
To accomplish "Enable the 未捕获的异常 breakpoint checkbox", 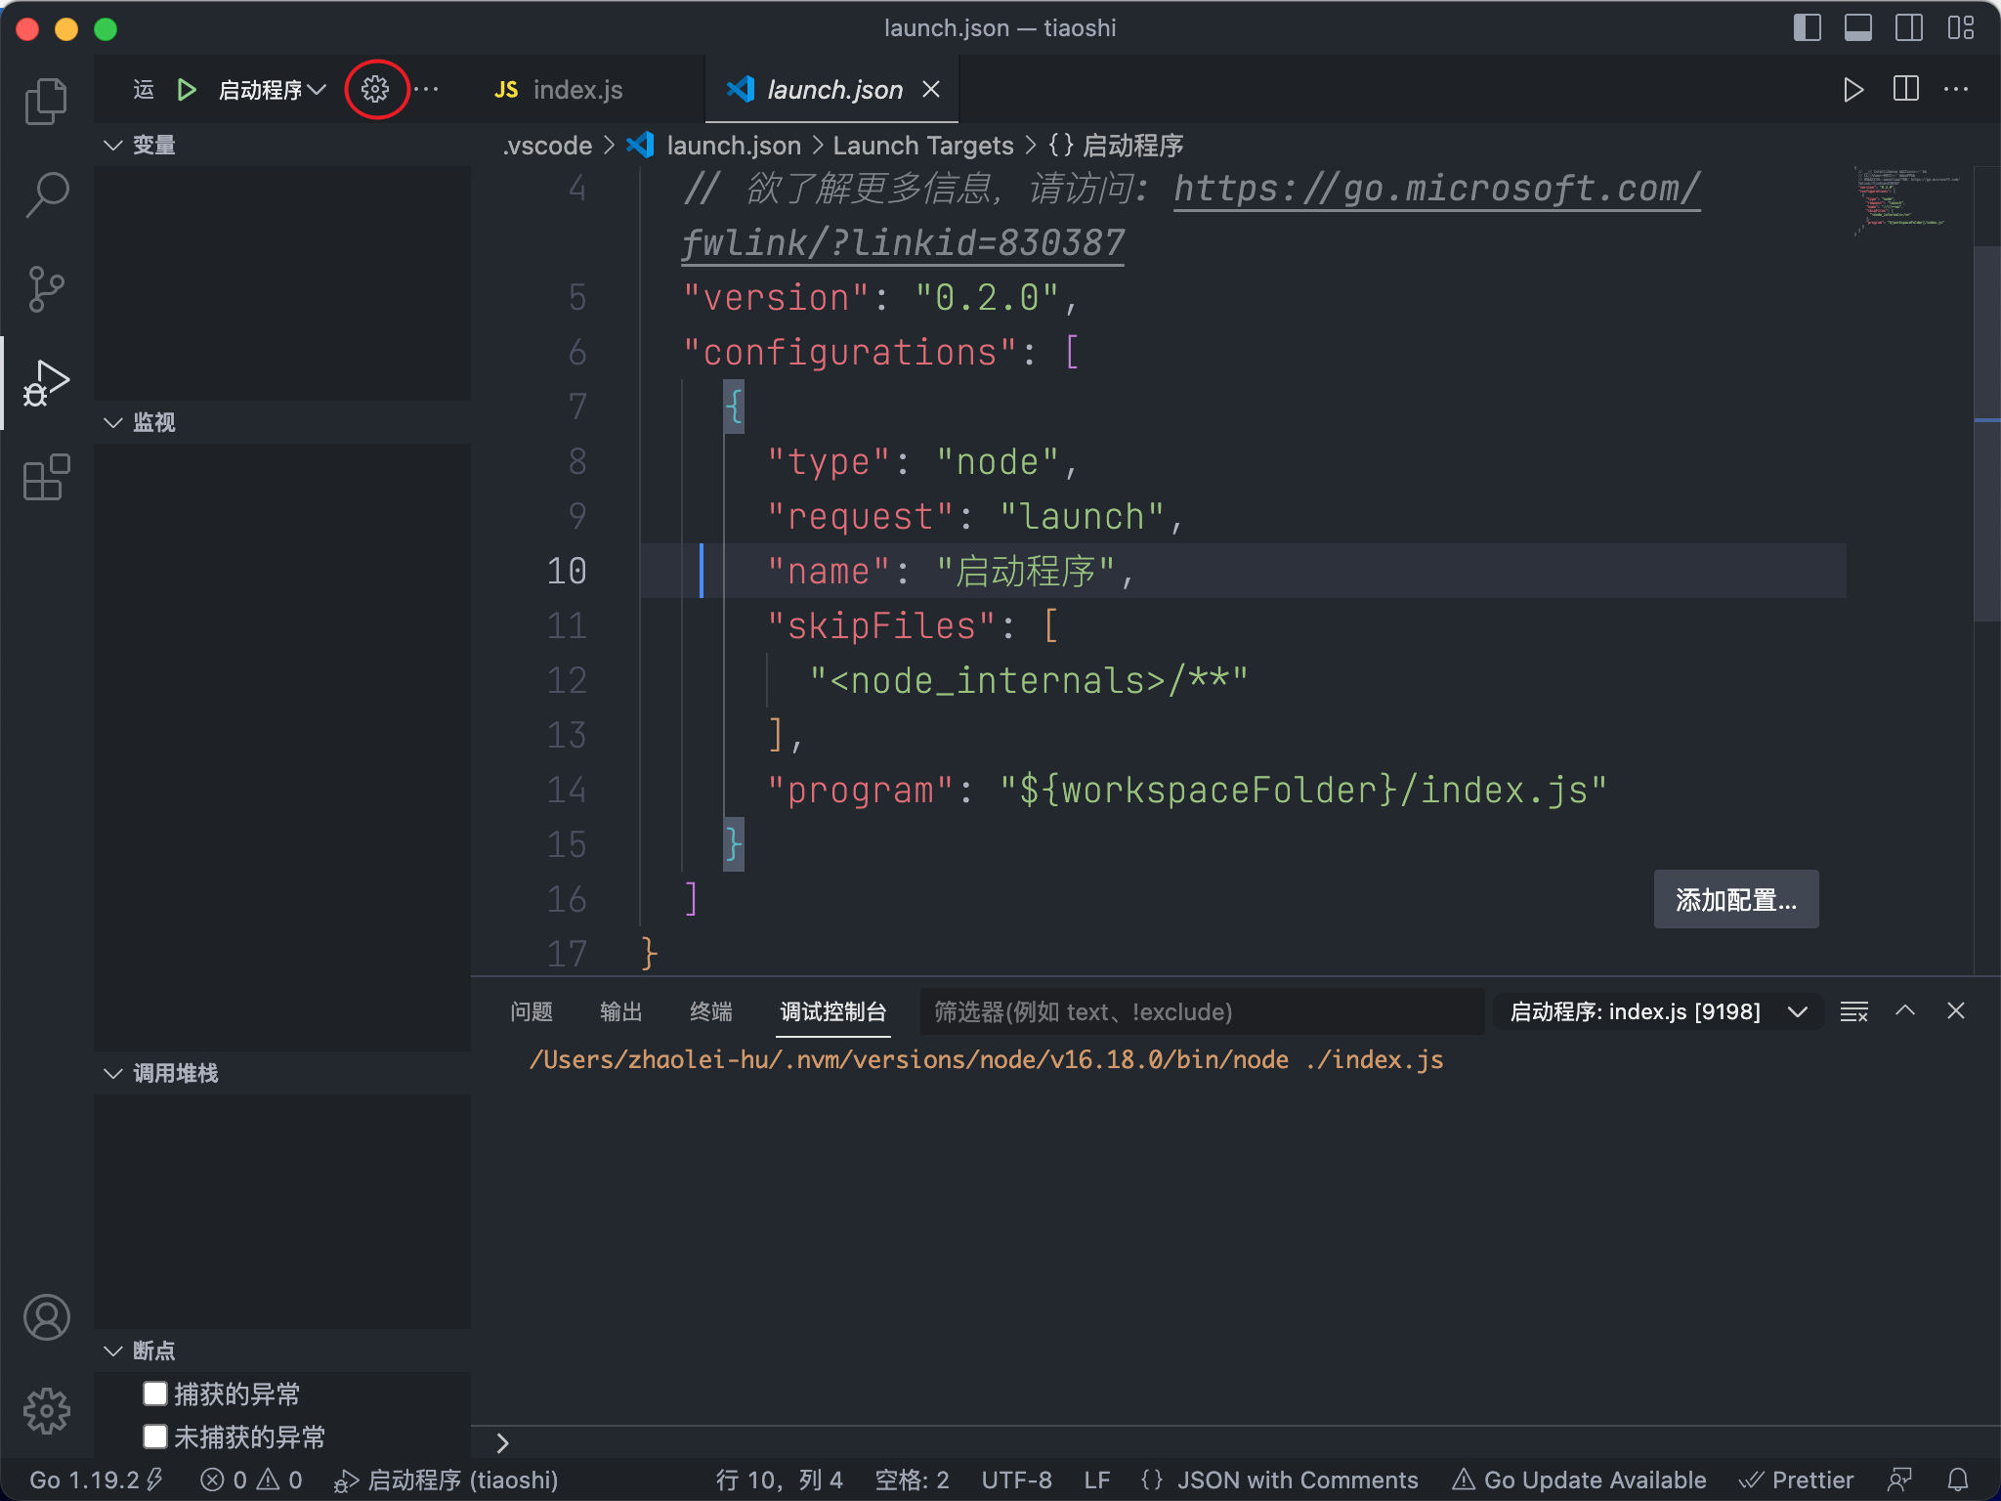I will pyautogui.click(x=155, y=1437).
